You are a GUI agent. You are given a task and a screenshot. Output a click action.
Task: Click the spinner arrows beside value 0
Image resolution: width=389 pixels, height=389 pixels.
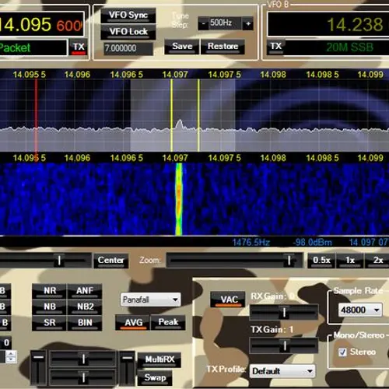[11, 356]
